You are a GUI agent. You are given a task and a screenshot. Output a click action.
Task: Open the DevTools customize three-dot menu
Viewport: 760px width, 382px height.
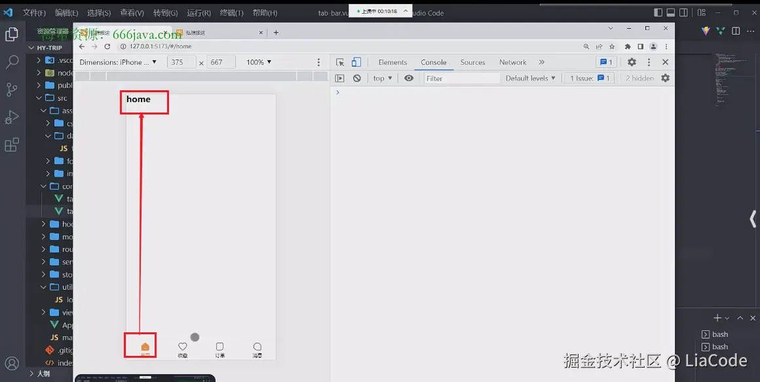pos(649,62)
